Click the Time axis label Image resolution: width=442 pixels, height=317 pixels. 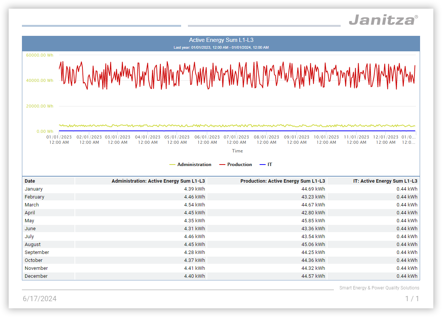237,151
